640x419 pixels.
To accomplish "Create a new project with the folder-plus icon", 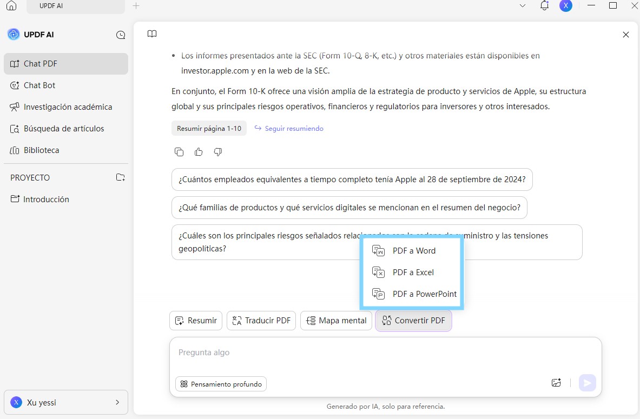I will pos(120,177).
